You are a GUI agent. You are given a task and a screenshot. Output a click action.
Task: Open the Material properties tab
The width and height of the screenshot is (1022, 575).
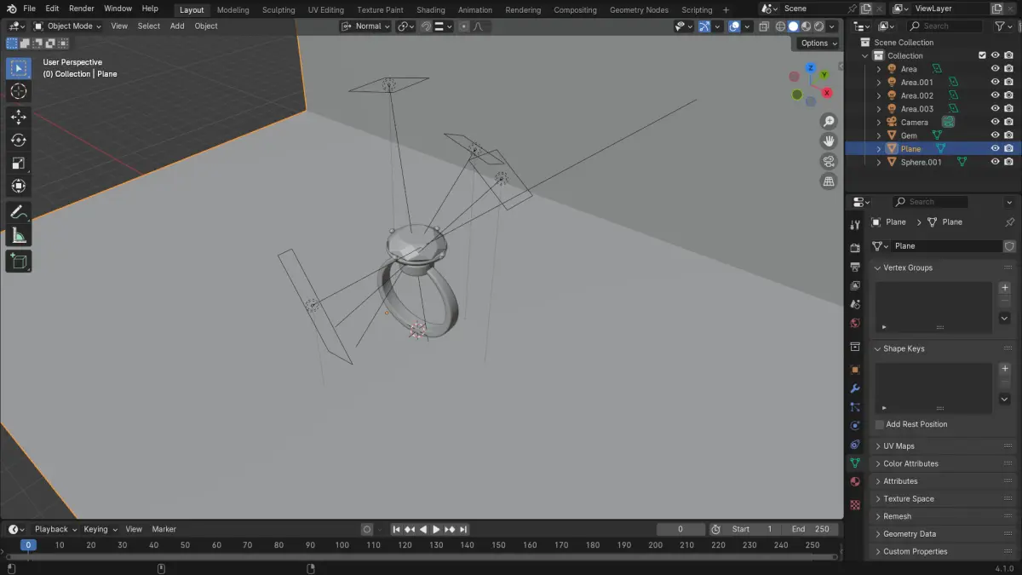coord(855,481)
